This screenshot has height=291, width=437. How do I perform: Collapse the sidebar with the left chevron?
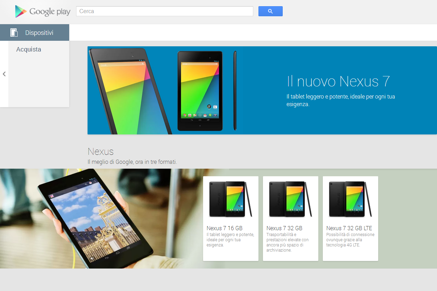coord(4,74)
